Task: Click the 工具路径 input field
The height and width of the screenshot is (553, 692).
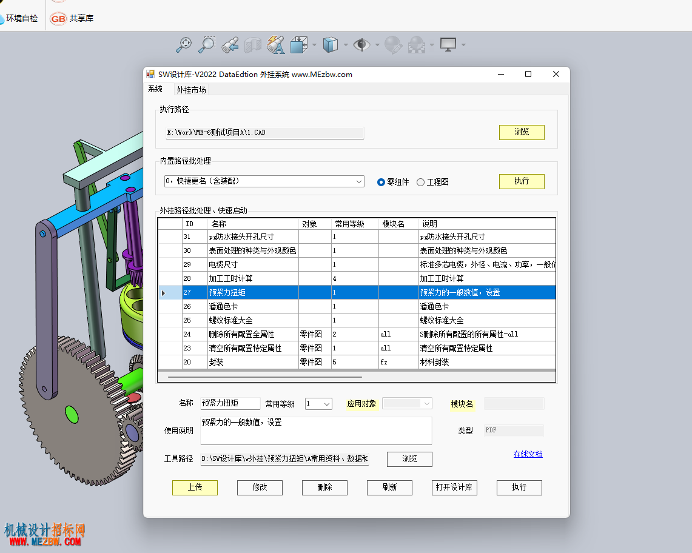Action: pos(284,459)
